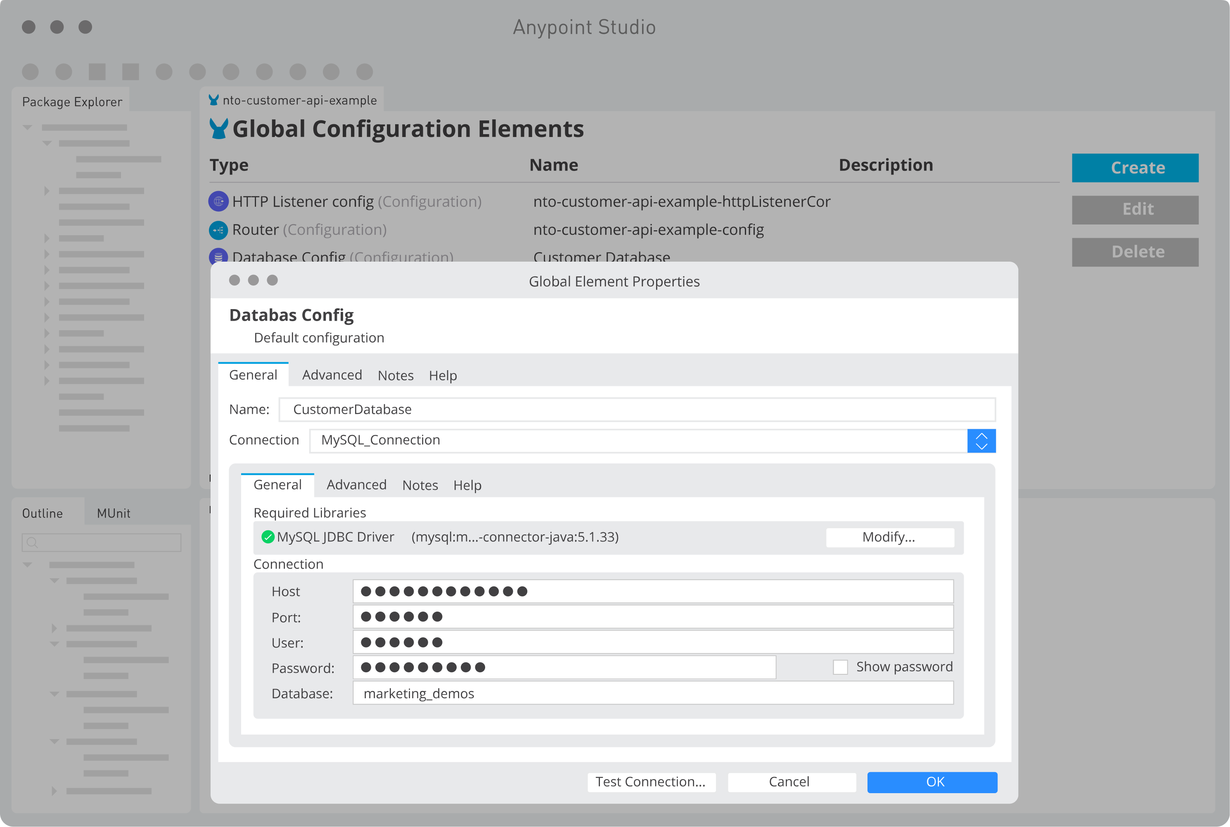Select the inner connection General tab
The image size is (1230, 827).
point(277,485)
